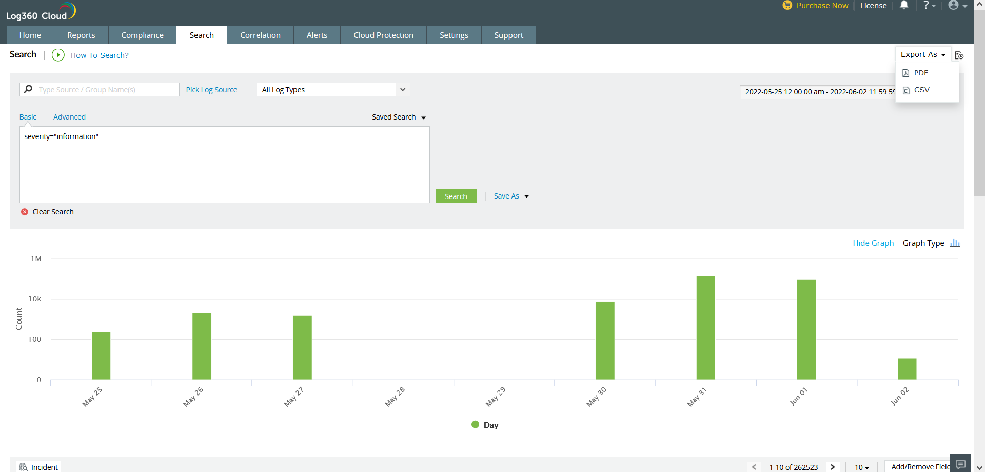Viewport: 985px width, 472px height.
Task: Open the How To Search? link
Action: (x=100, y=55)
